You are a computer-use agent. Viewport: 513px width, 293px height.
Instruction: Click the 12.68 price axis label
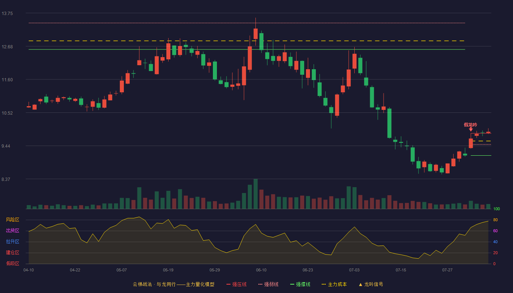point(7,47)
